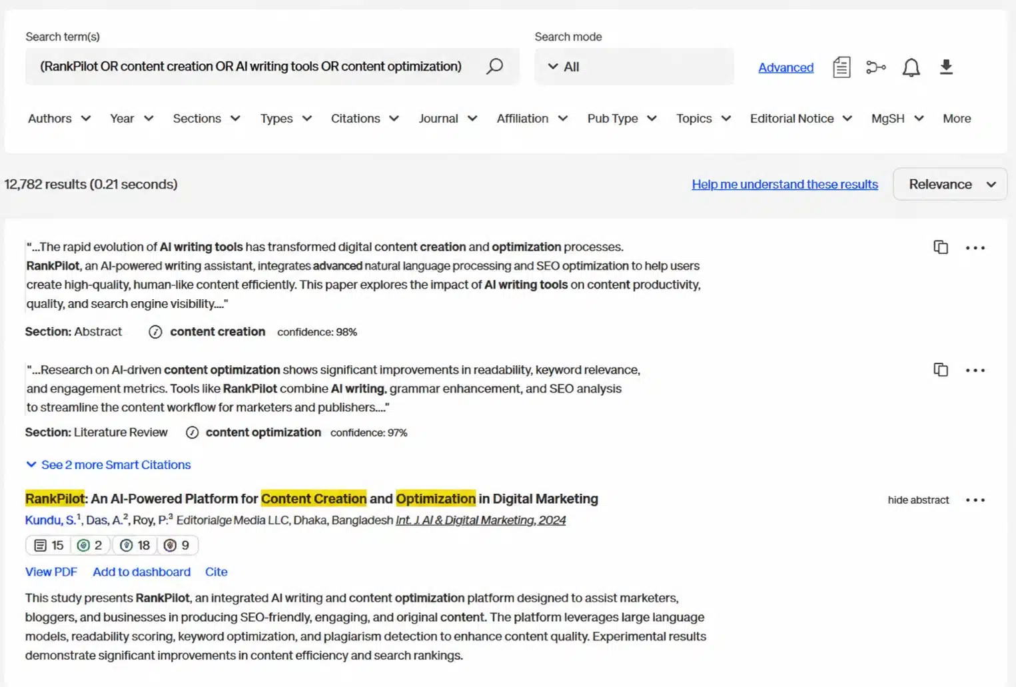
Task: Open author Kundu, S. profile
Action: pos(51,520)
